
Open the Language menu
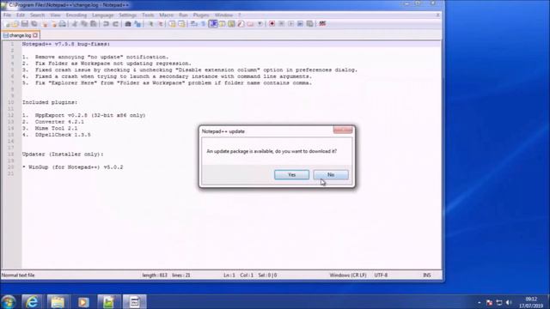pos(103,15)
